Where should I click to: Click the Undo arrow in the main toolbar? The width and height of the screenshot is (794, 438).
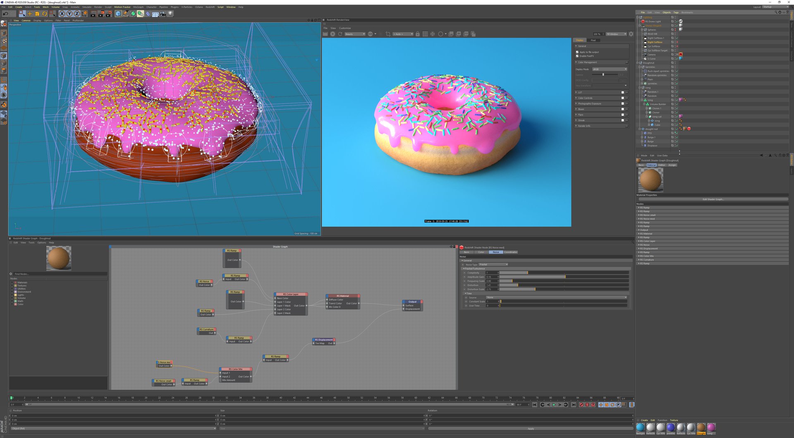point(5,14)
